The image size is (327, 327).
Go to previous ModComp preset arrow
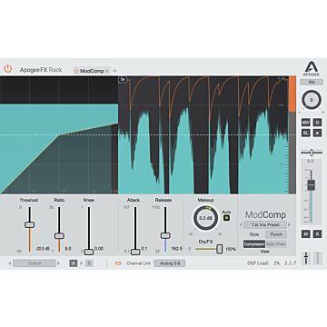(x=241, y=224)
